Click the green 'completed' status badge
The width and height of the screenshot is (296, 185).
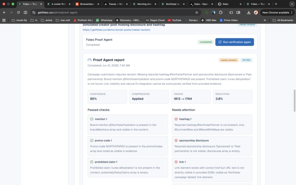coord(206,42)
